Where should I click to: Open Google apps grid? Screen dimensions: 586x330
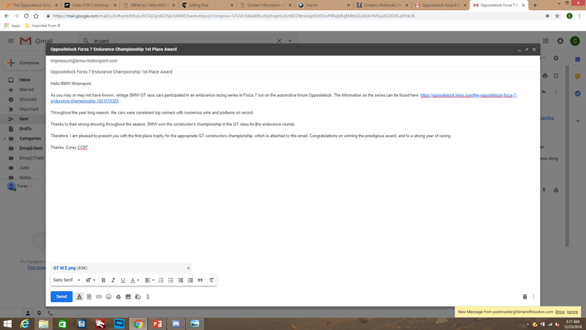click(546, 41)
